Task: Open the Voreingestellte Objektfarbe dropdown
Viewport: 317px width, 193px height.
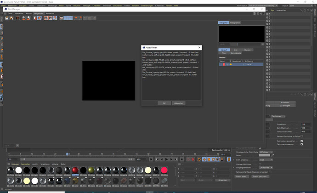Action: coord(266,152)
